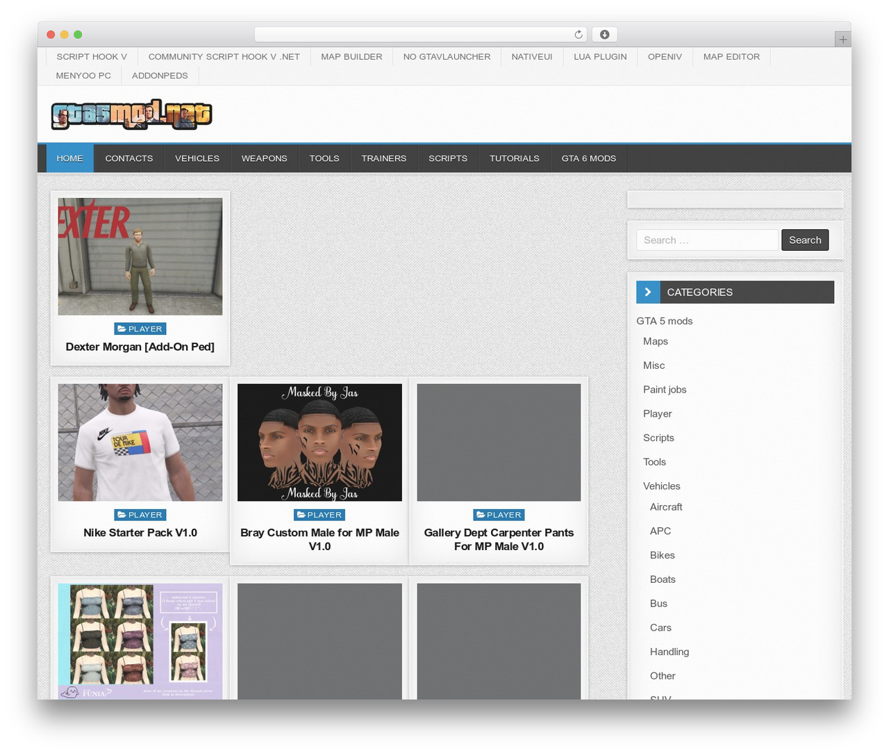Open the Other subcategory
889x753 pixels.
point(663,676)
